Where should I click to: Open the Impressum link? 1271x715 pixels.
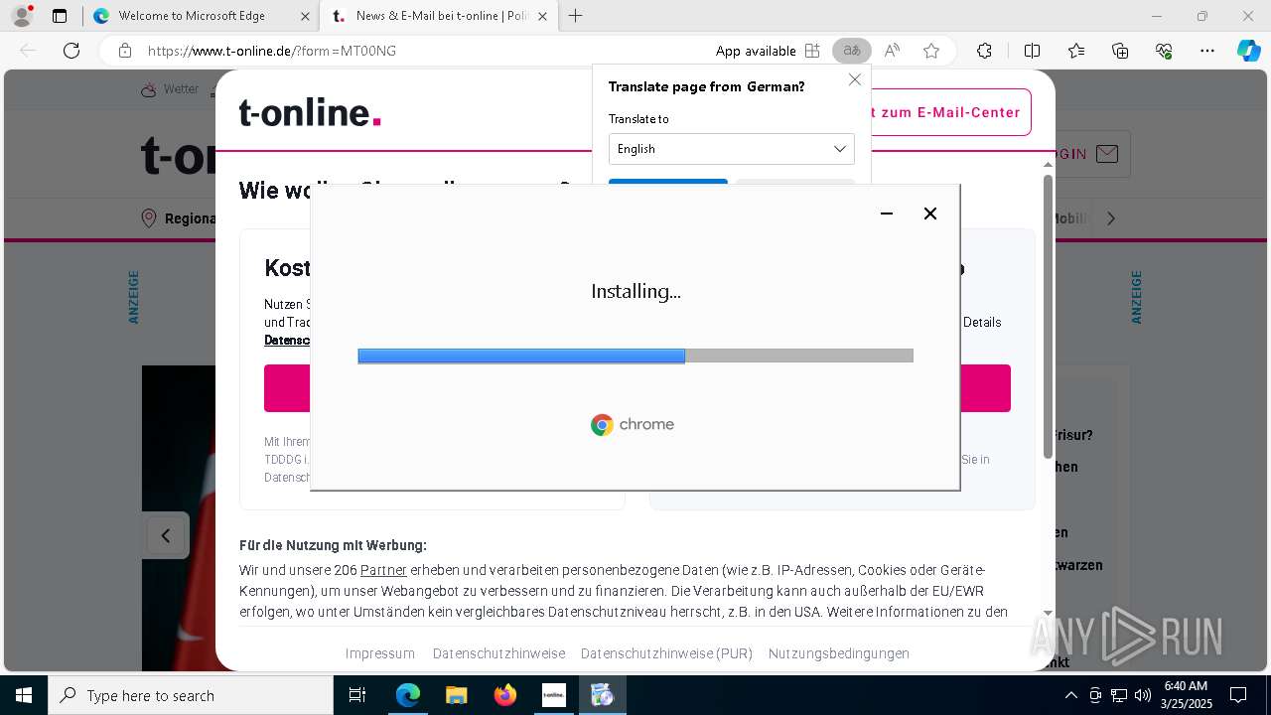click(x=380, y=653)
